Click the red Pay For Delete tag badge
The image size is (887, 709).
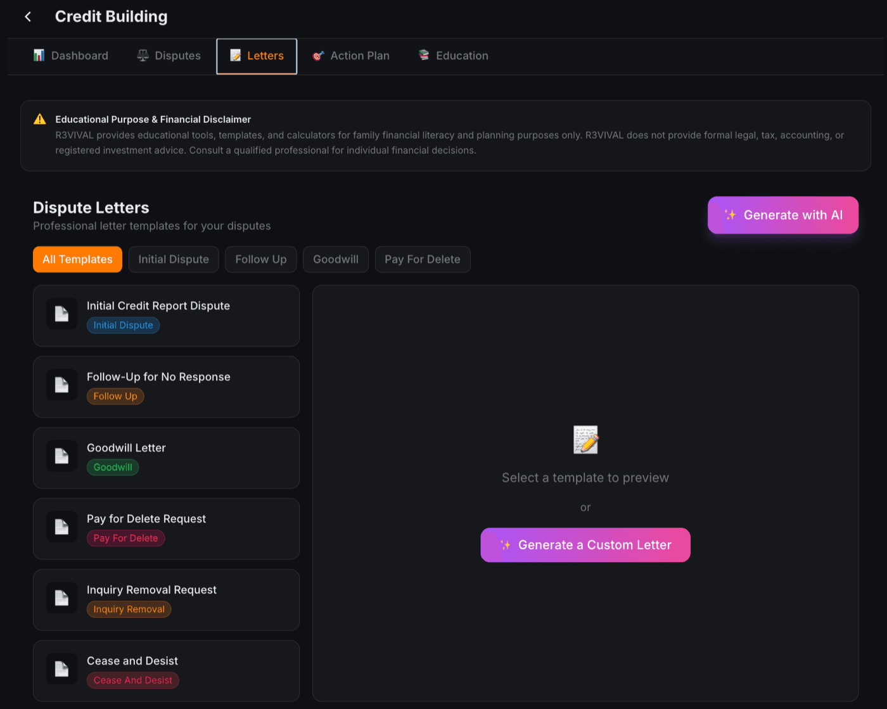click(x=125, y=538)
